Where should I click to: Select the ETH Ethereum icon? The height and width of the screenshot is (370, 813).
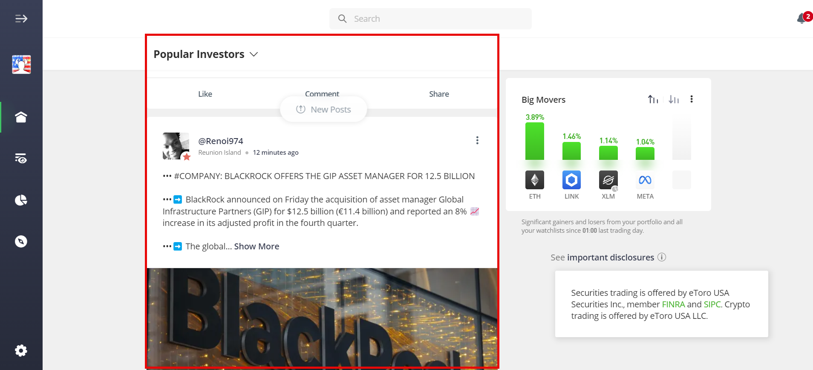point(535,180)
